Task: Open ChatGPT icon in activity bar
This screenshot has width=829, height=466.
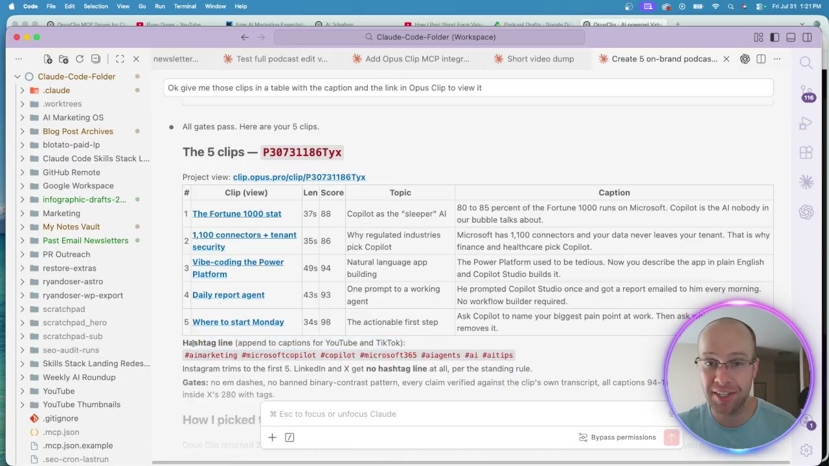Action: pos(806,212)
